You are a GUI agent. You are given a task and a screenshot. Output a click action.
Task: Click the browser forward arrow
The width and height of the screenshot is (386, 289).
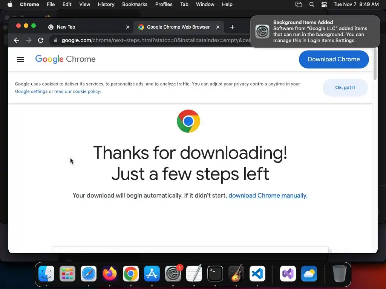pos(29,40)
